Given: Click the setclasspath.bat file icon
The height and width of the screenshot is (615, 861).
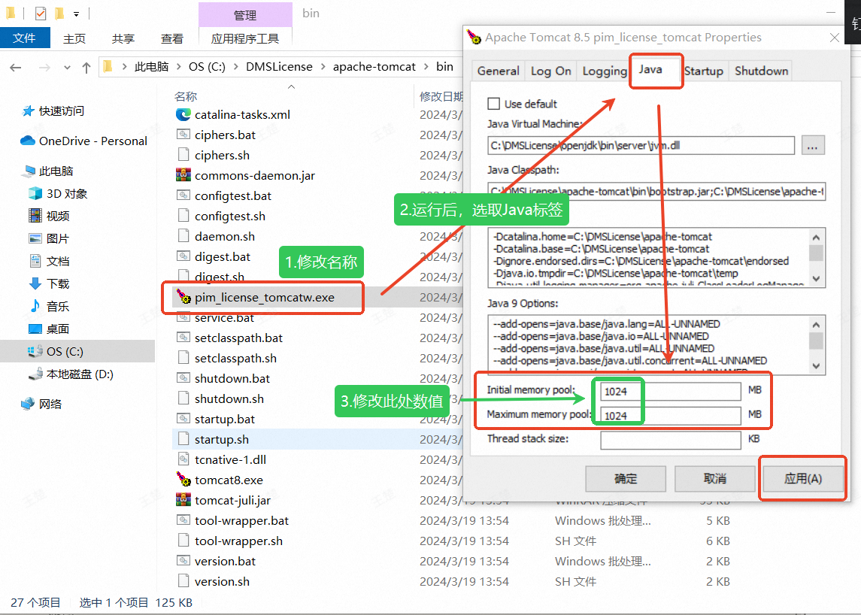Looking at the screenshot, I should coord(183,338).
